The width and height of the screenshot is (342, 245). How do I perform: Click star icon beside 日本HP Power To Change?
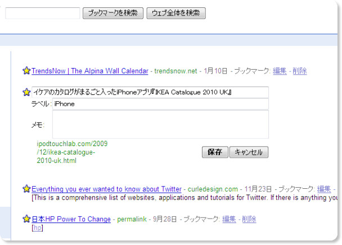pos(26,219)
